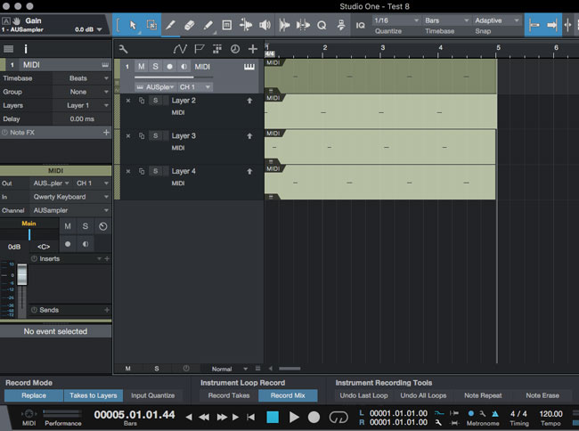Select the Eraser tool
Image resolution: width=579 pixels, height=431 pixels.
pos(189,25)
